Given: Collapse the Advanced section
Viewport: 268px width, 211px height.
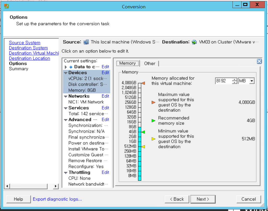Looking at the screenshot, I should click(x=66, y=120).
